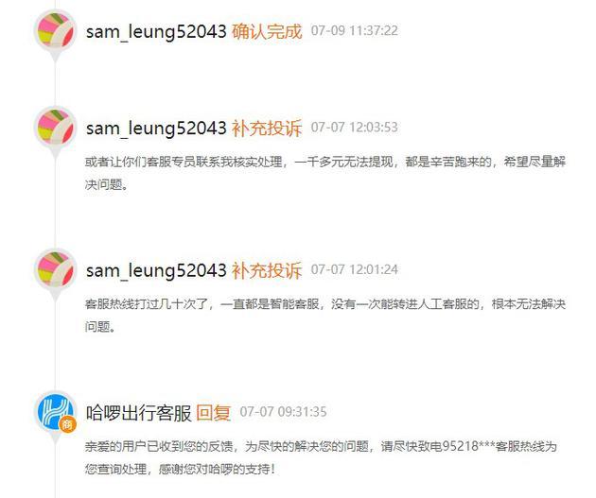
Task: Click the orange 回复 label
Action: [x=214, y=413]
